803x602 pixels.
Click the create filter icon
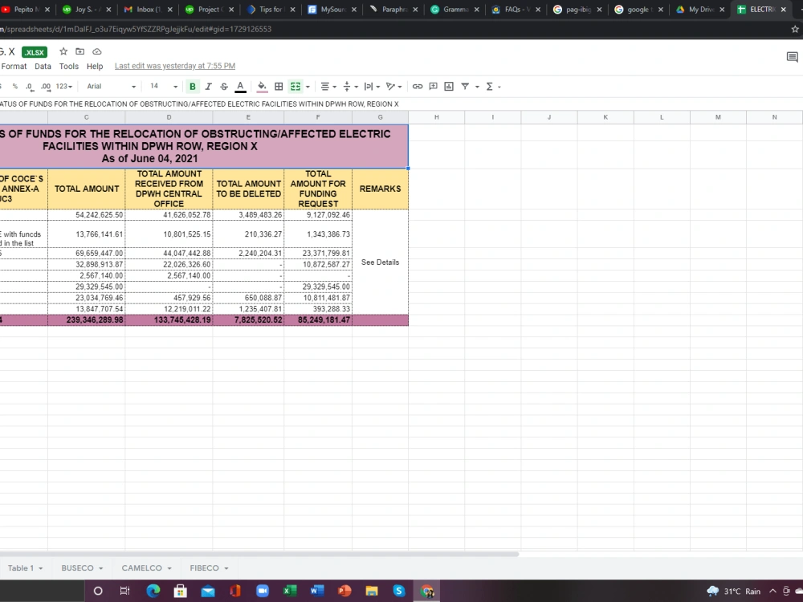(465, 87)
